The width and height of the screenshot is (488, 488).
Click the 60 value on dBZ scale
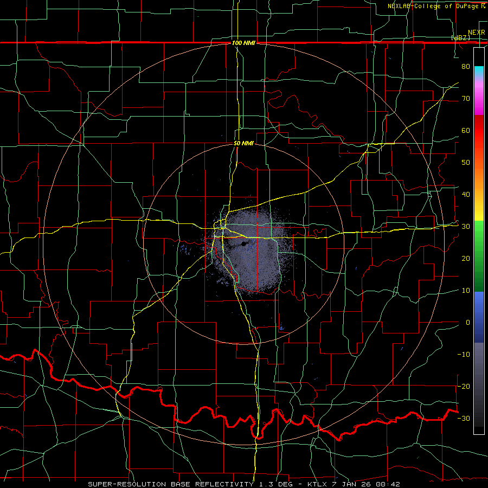(466, 130)
